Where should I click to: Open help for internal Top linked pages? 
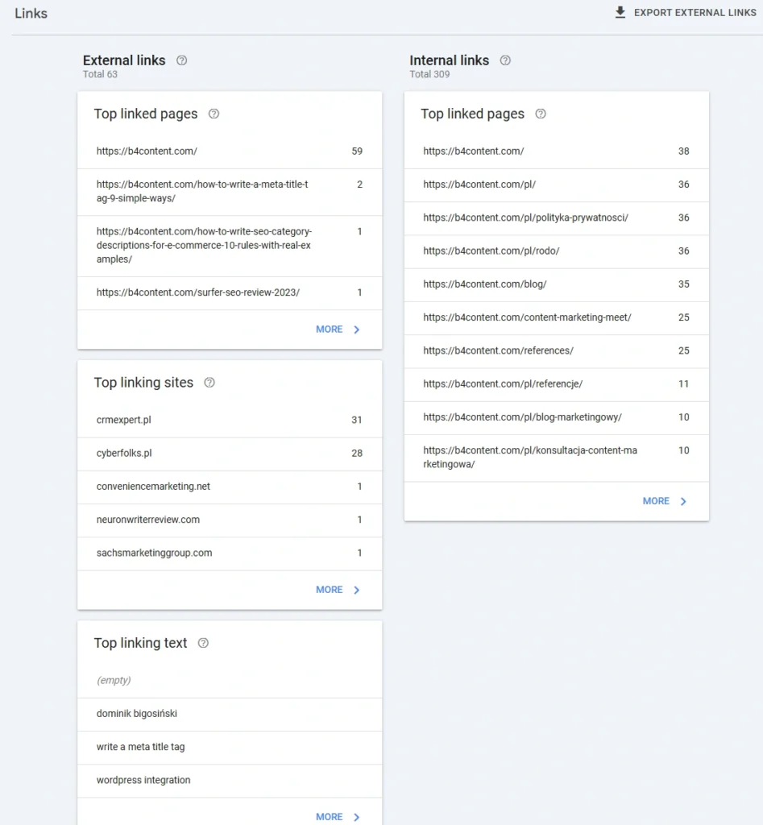coord(541,114)
